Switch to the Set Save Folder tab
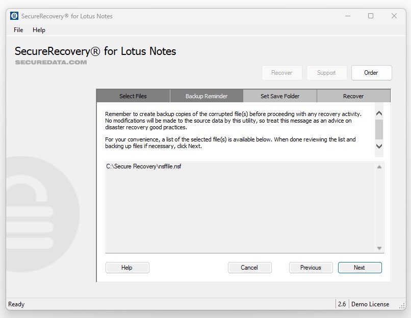The image size is (411, 318). click(280, 96)
